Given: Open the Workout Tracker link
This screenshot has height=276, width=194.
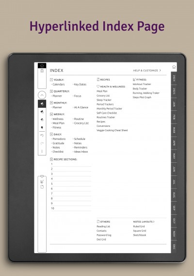Looking at the screenshot, I should click(142, 84).
